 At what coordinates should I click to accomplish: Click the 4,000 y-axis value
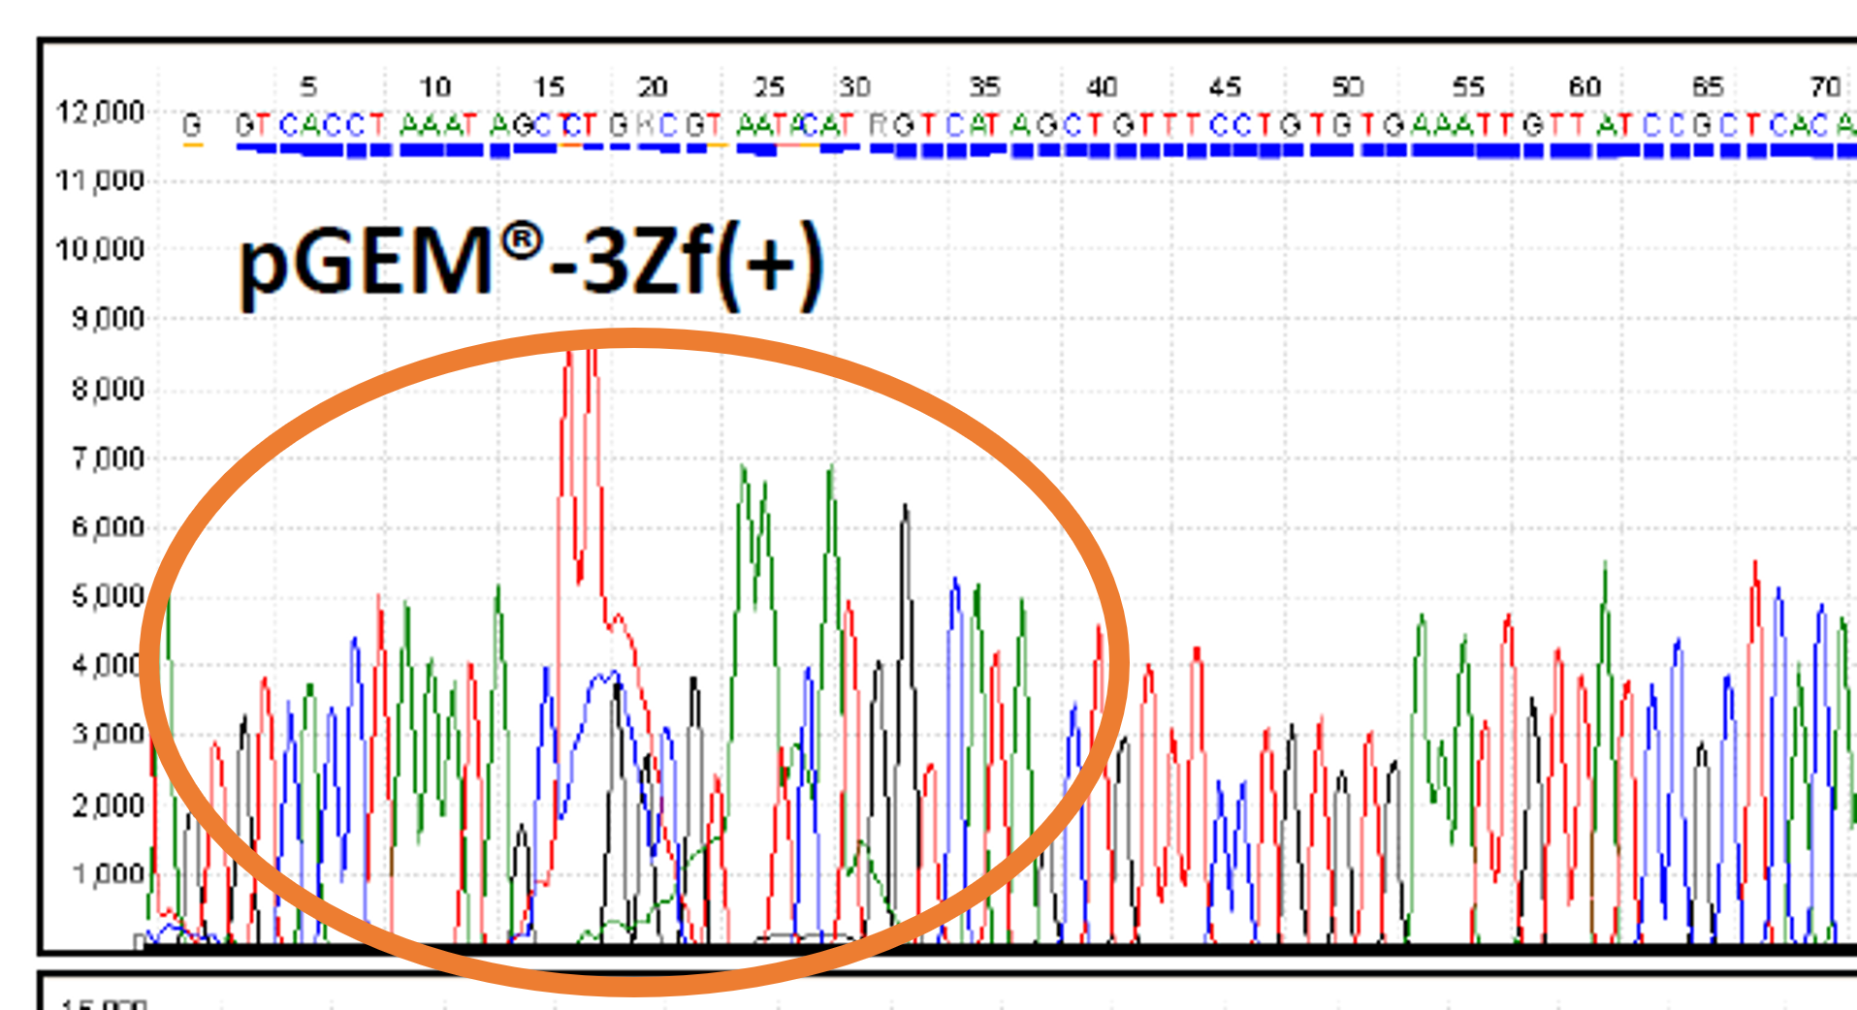point(109,666)
